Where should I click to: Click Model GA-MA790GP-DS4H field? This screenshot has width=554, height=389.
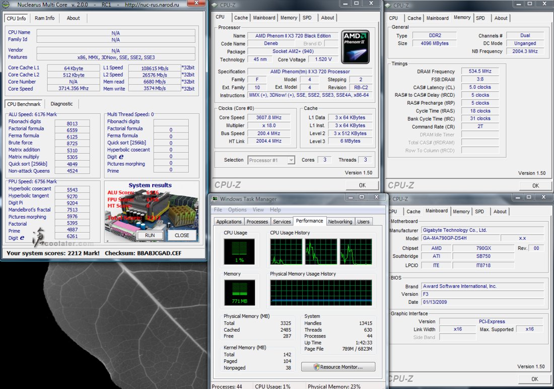(461, 238)
